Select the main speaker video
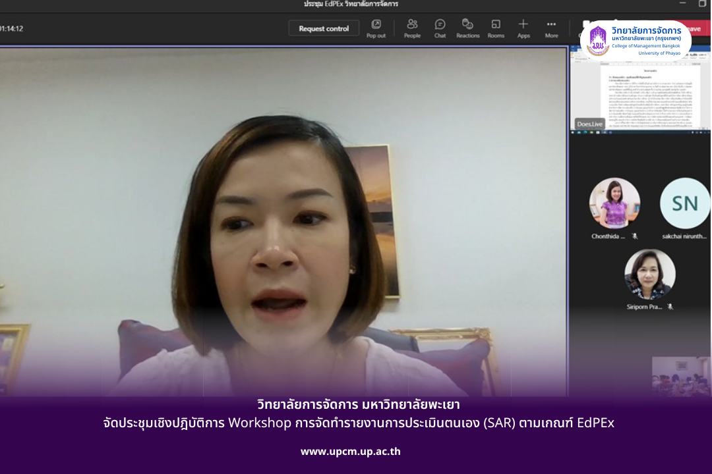The image size is (712, 474). pos(283,221)
